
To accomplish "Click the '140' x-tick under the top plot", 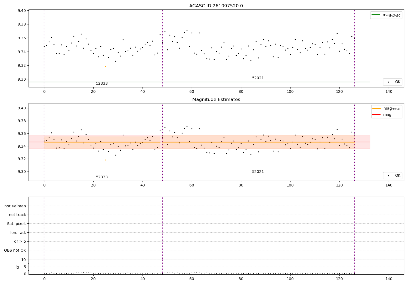I will click(x=389, y=92).
